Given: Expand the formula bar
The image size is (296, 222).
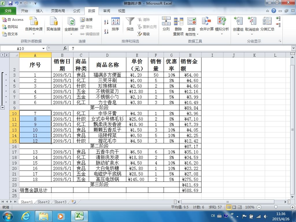Looking at the screenshot, I should 294,48.
